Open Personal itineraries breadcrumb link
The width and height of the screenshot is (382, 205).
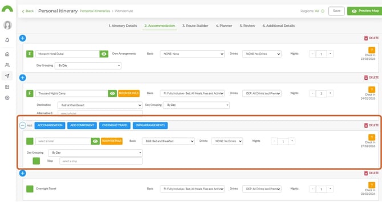[95, 11]
